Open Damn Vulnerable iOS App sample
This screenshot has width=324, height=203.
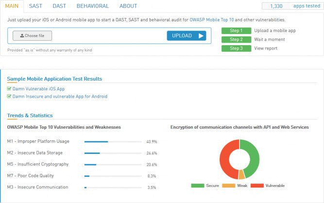click(x=38, y=89)
